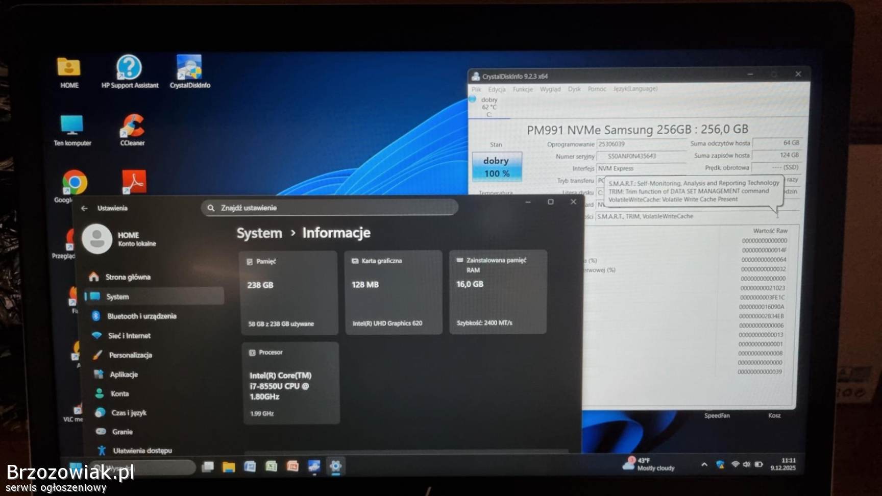
Task: Open Personalizacja settings category
Action: click(x=130, y=355)
